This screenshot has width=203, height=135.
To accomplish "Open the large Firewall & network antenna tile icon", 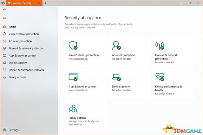I will pyautogui.click(x=160, y=46).
